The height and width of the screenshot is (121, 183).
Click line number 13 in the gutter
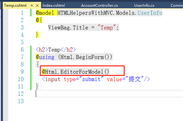click(21, 101)
